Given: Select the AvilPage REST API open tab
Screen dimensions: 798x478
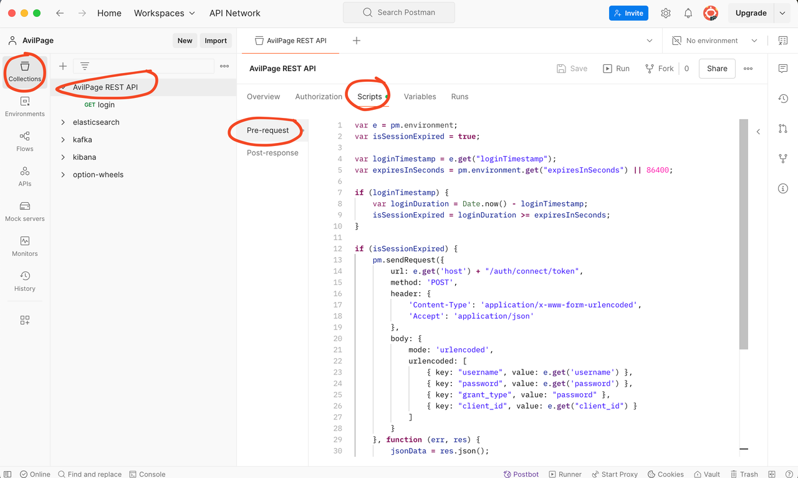Looking at the screenshot, I should point(289,41).
